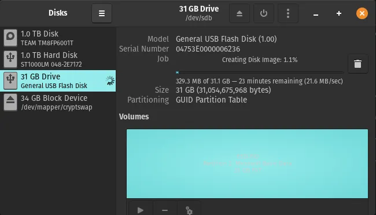Select the 1.0 TB Hard Disk entry
The width and height of the screenshot is (376, 215).
pyautogui.click(x=58, y=59)
